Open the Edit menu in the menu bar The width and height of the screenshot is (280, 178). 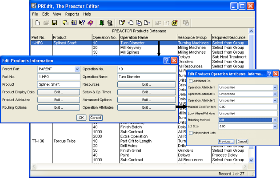(x=45, y=14)
